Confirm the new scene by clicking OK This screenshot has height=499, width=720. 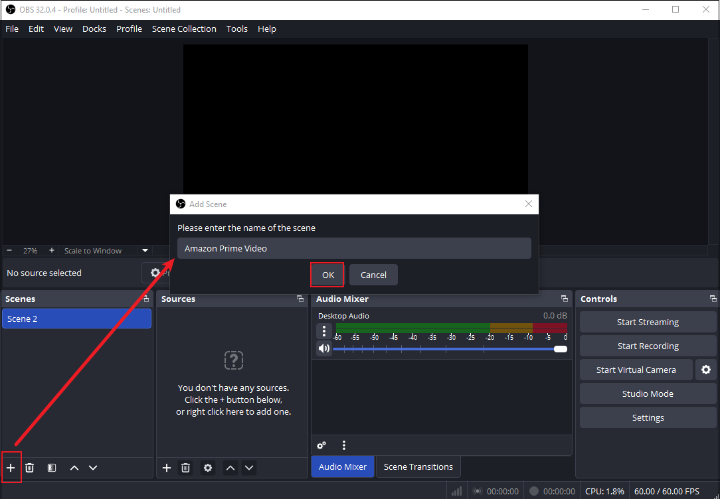pyautogui.click(x=327, y=274)
